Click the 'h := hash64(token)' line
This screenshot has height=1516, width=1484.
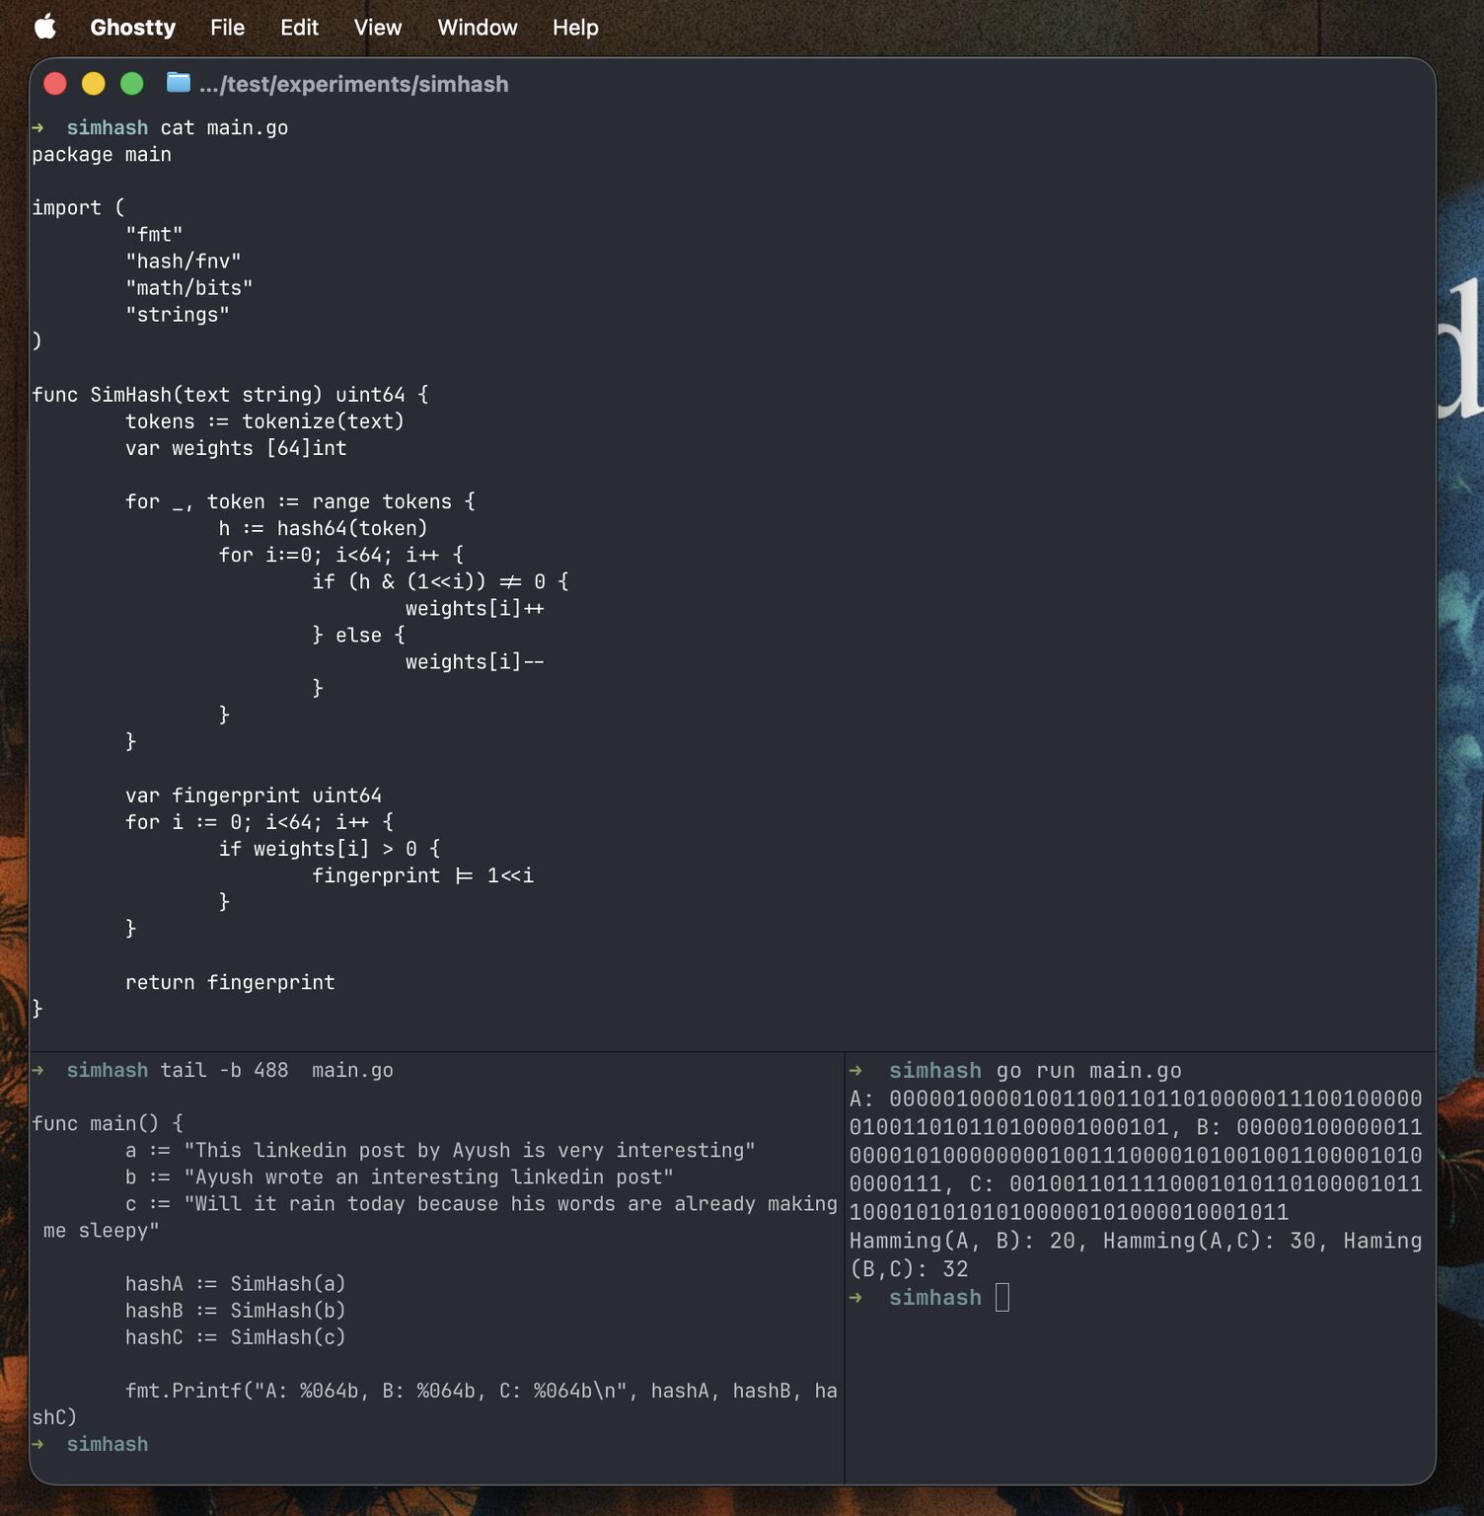pyautogui.click(x=323, y=527)
